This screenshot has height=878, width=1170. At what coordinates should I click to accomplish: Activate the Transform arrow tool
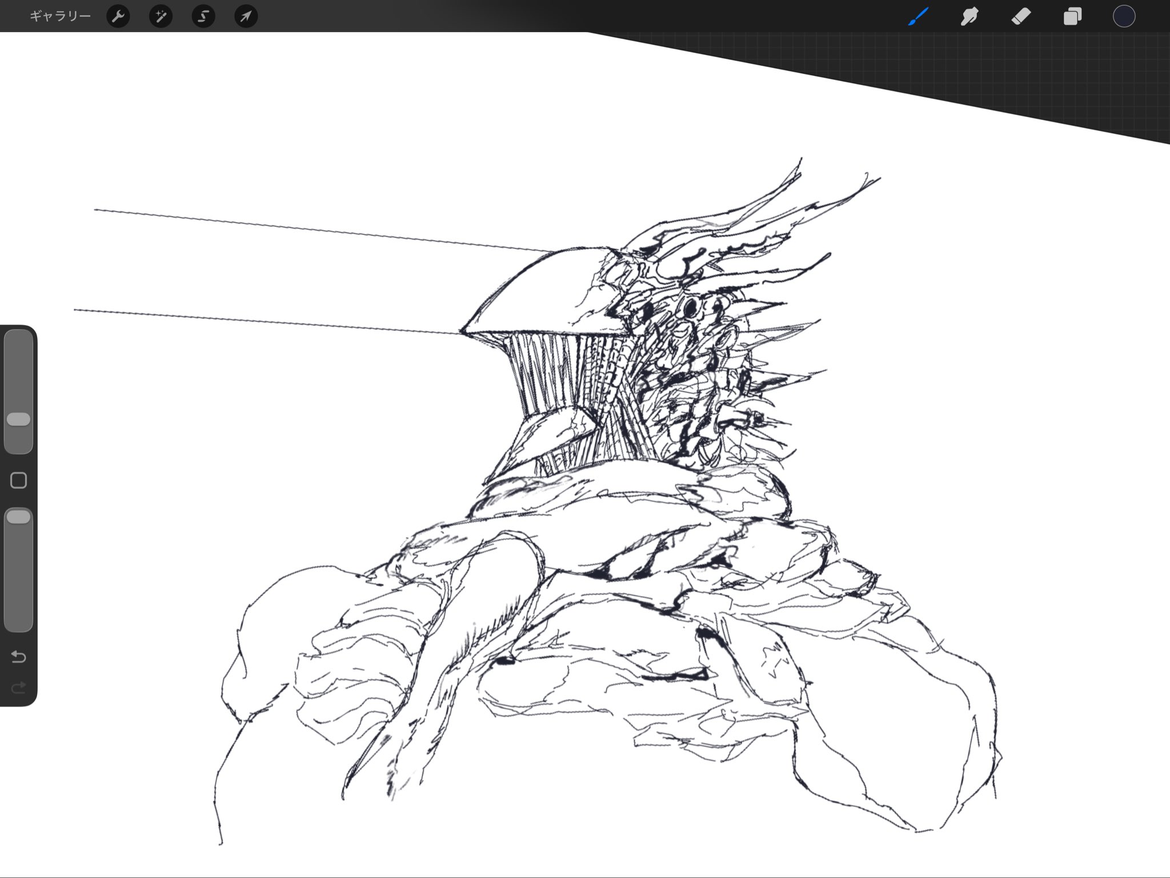246,17
